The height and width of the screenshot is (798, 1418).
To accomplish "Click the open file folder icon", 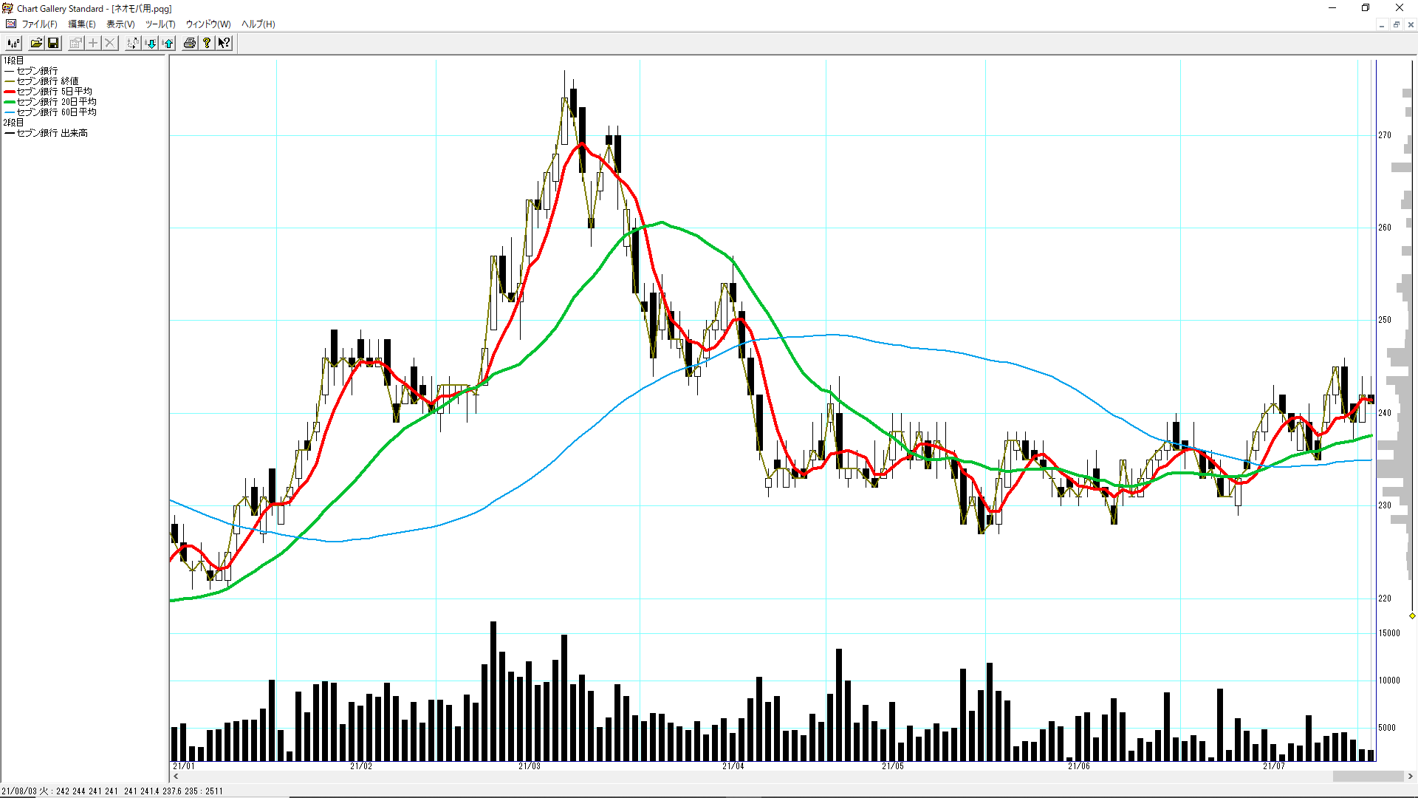I will click(36, 43).
